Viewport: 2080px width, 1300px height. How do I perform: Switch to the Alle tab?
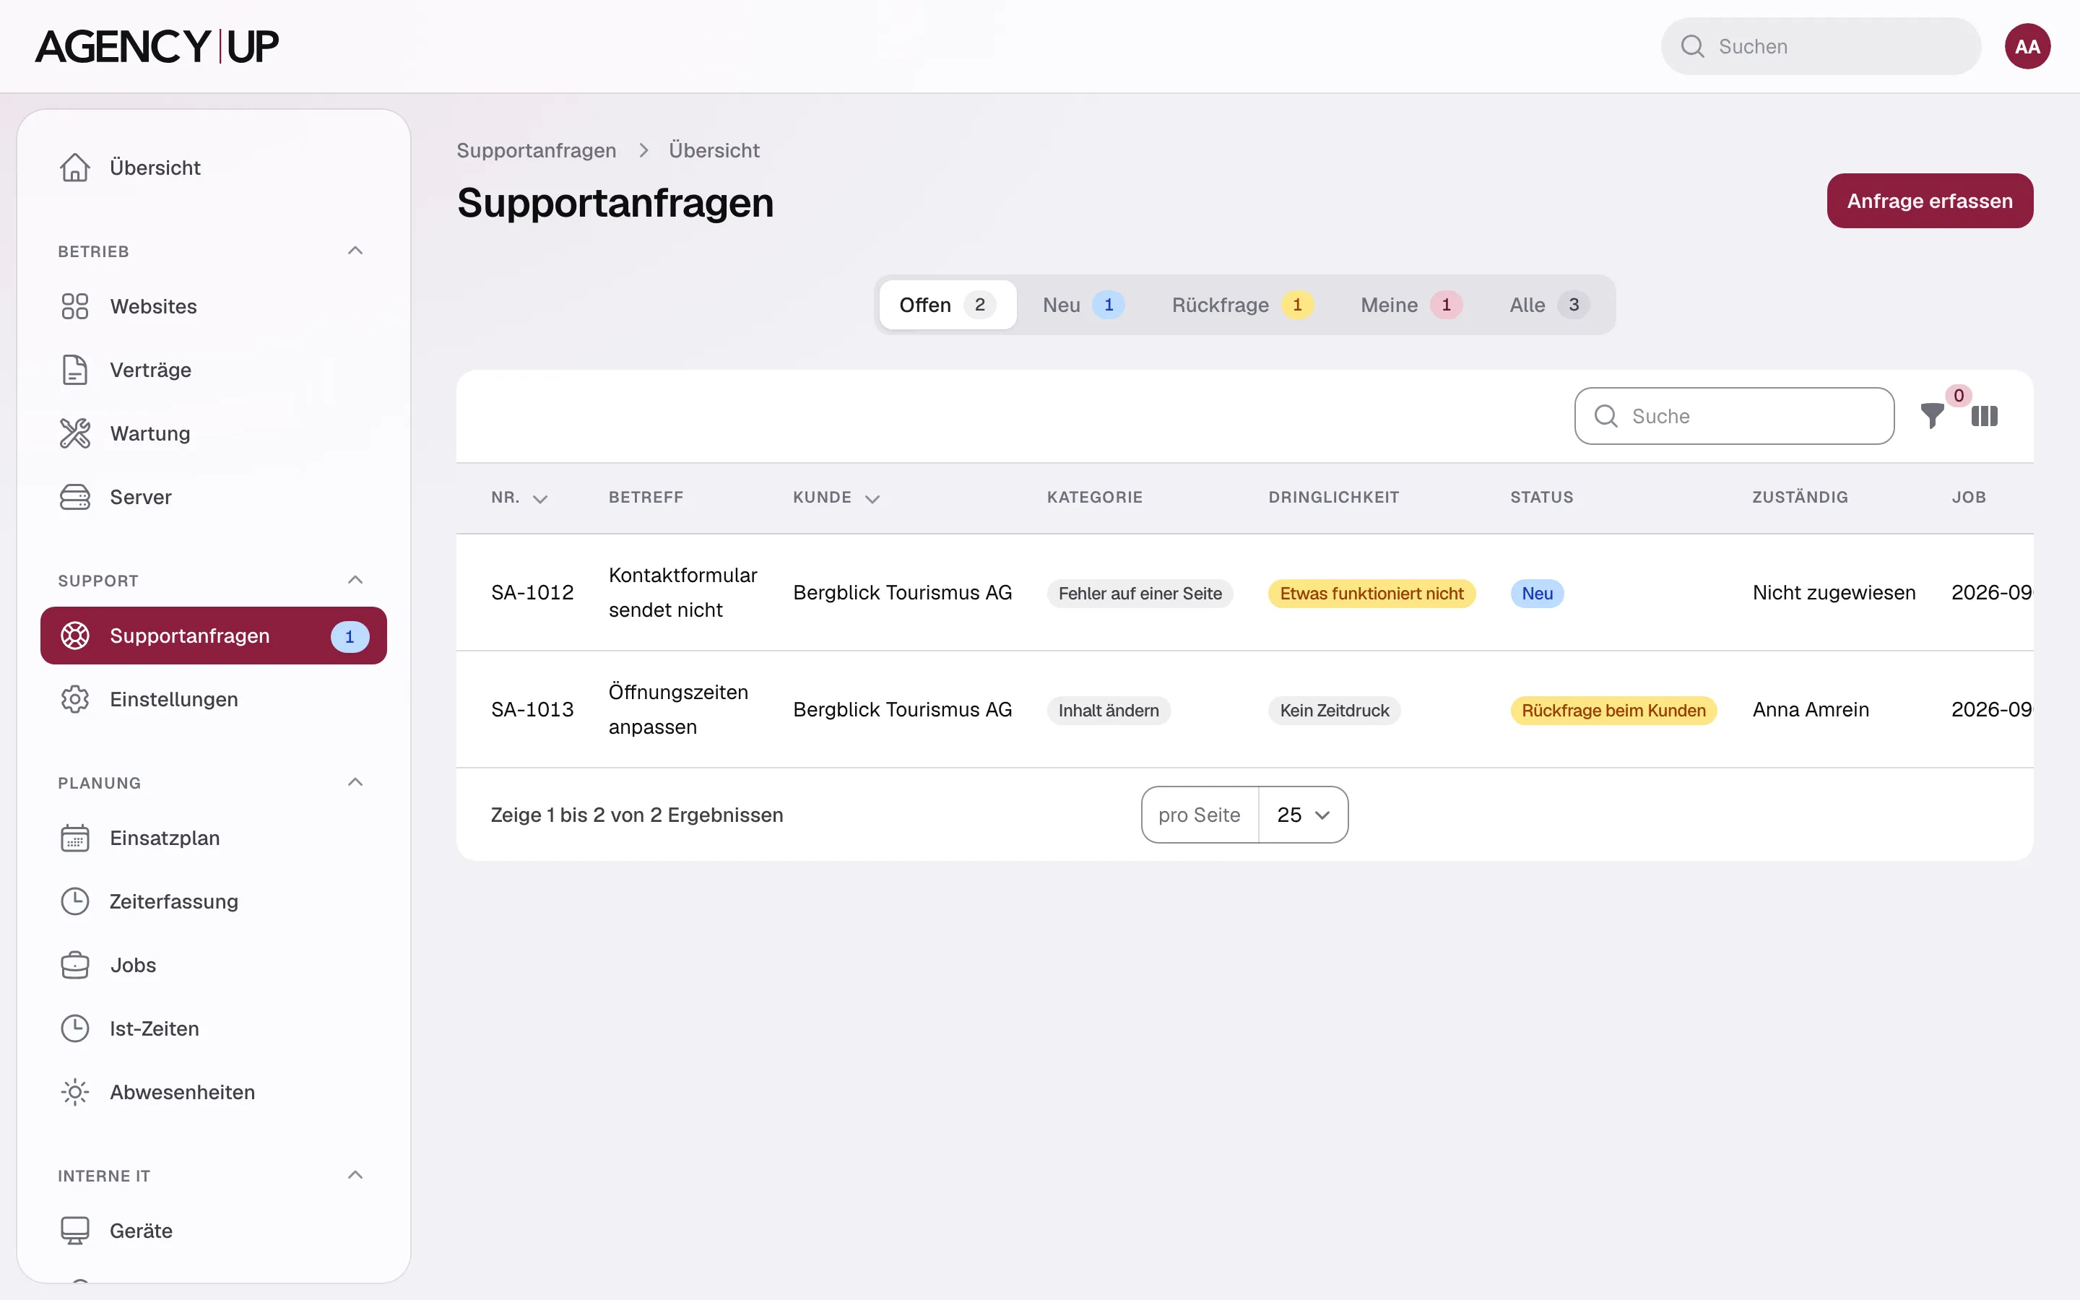click(x=1549, y=304)
